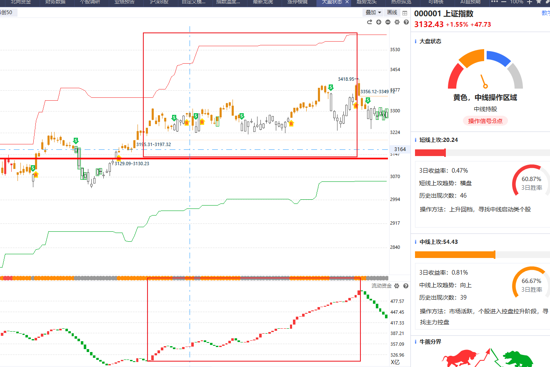
Task: Click the grid layout icon
Action: tap(405, 13)
